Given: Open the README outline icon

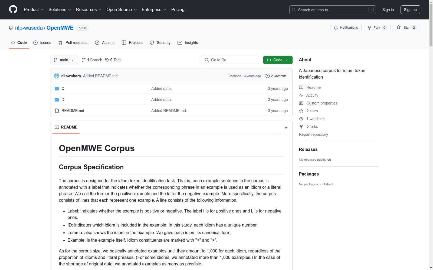Looking at the screenshot, I should pos(286,127).
